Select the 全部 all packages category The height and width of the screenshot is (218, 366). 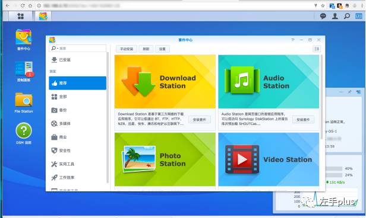[77, 97]
